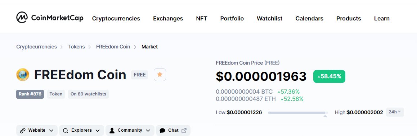
Task: Click the external link icon beside Chat
Action: pyautogui.click(x=184, y=130)
